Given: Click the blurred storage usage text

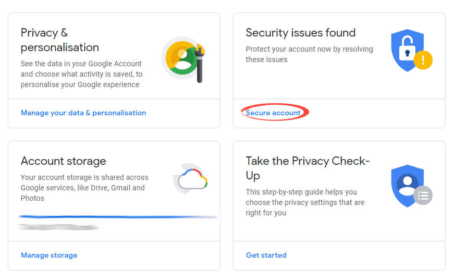Looking at the screenshot, I should pyautogui.click(x=58, y=227).
